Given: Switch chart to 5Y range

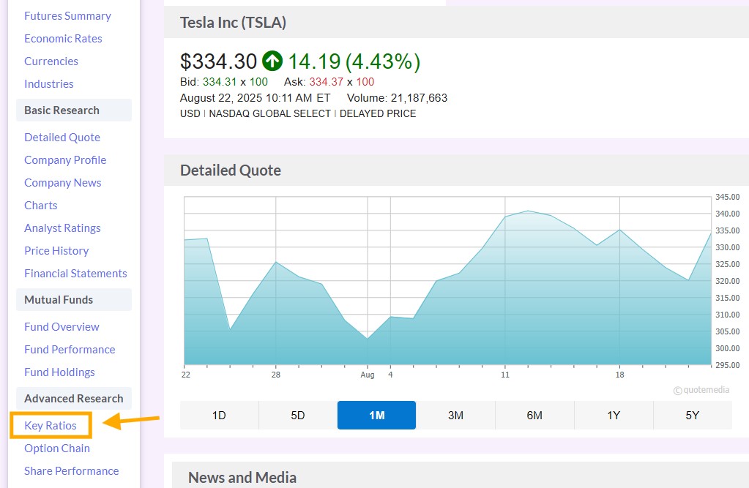Looking at the screenshot, I should click(692, 416).
